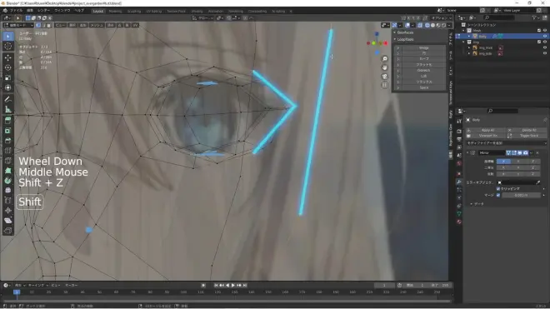Open the Object Data green triangle tab

459,213
